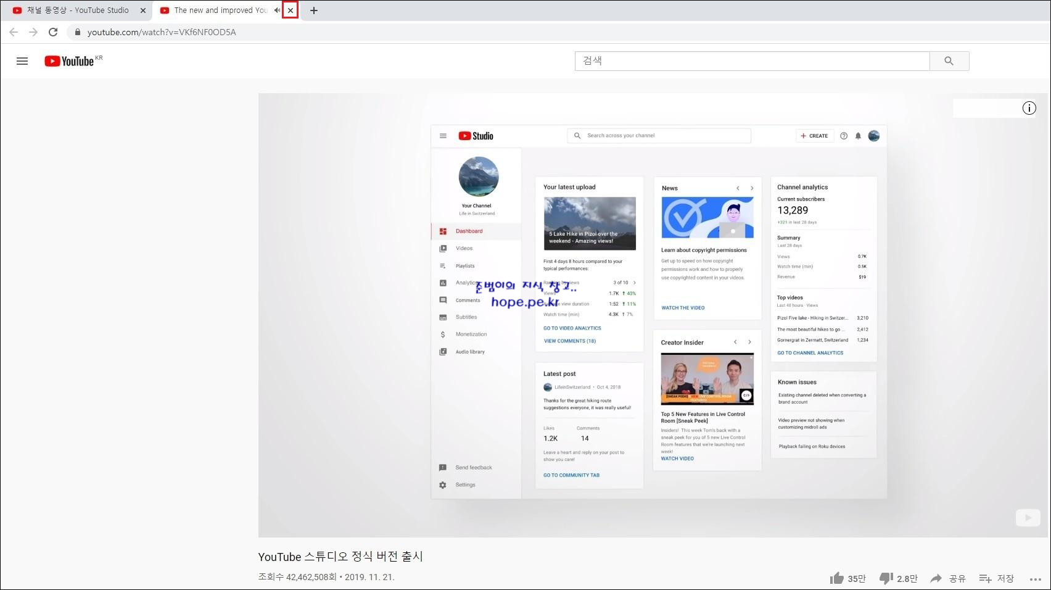The width and height of the screenshot is (1051, 590).
Task: Click Send feedback in the Studio sidebar
Action: coord(476,468)
